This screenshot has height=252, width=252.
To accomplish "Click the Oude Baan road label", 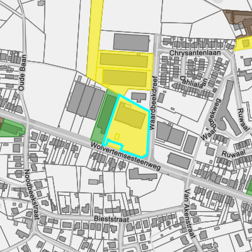I will click(23, 72).
